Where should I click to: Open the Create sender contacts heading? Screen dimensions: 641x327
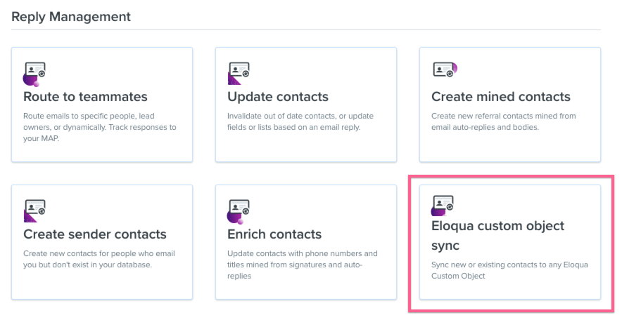pos(95,234)
